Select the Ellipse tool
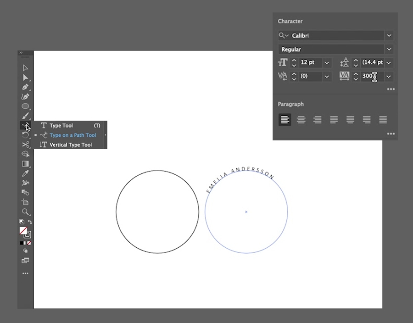Screen dimensions: 413x323 pyautogui.click(x=25, y=106)
